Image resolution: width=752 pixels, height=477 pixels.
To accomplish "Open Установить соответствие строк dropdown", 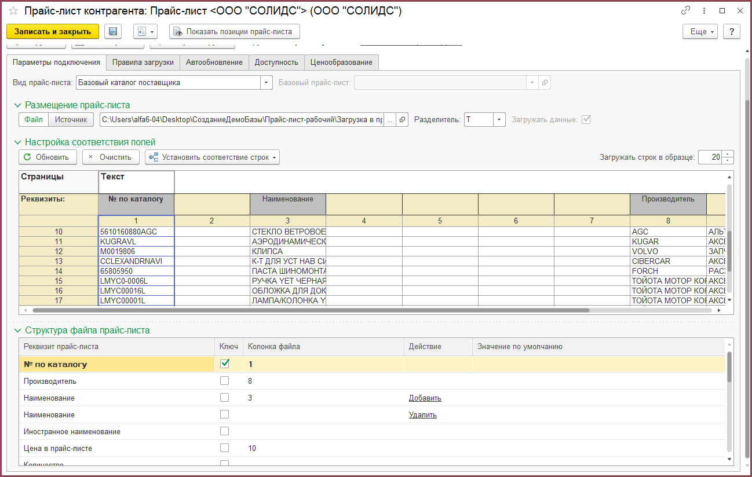I will tap(212, 157).
